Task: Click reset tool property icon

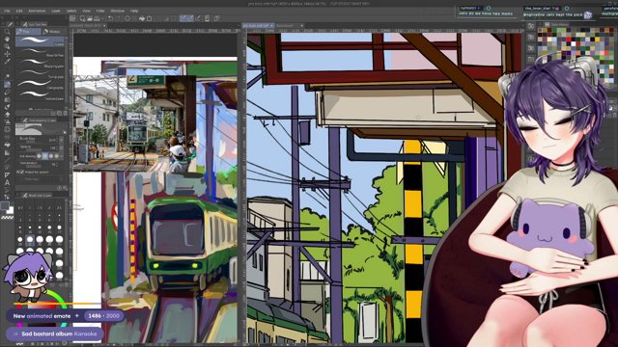Action: coord(59,187)
